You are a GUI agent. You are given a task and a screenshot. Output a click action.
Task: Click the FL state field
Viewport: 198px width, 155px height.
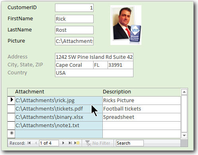pos(100,65)
